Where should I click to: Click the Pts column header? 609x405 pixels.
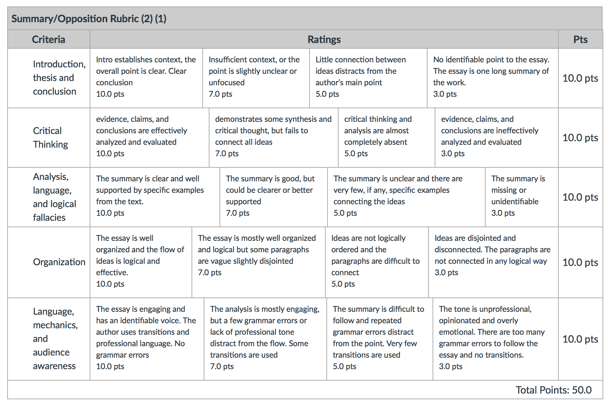coord(580,39)
